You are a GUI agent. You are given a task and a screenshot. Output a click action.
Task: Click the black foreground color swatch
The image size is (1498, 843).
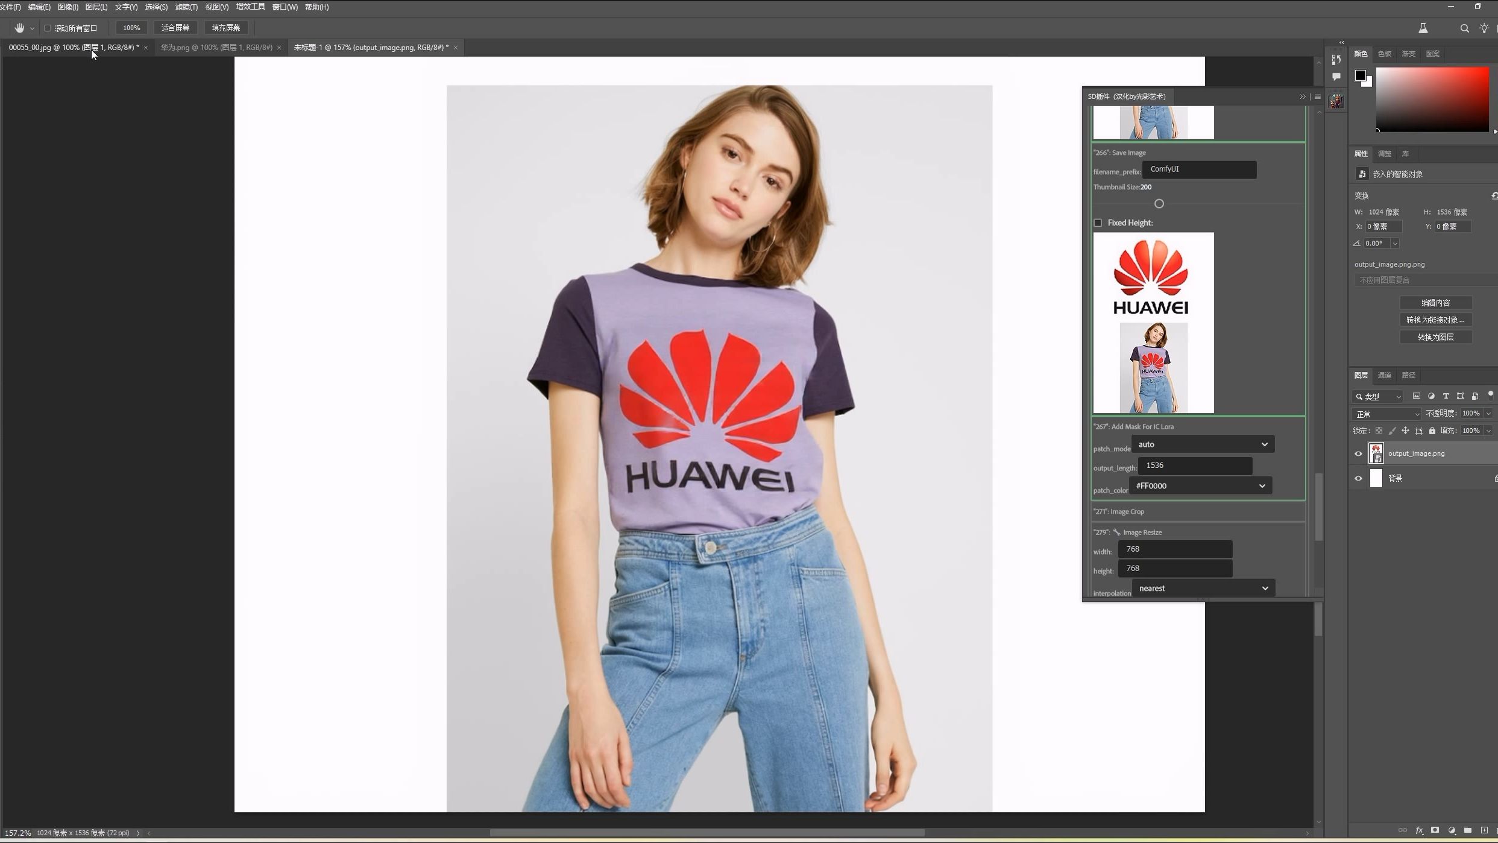[x=1361, y=75]
